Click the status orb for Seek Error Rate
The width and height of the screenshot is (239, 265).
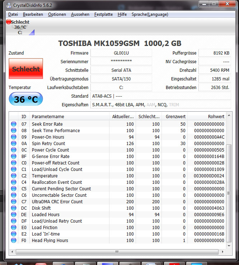(14, 124)
